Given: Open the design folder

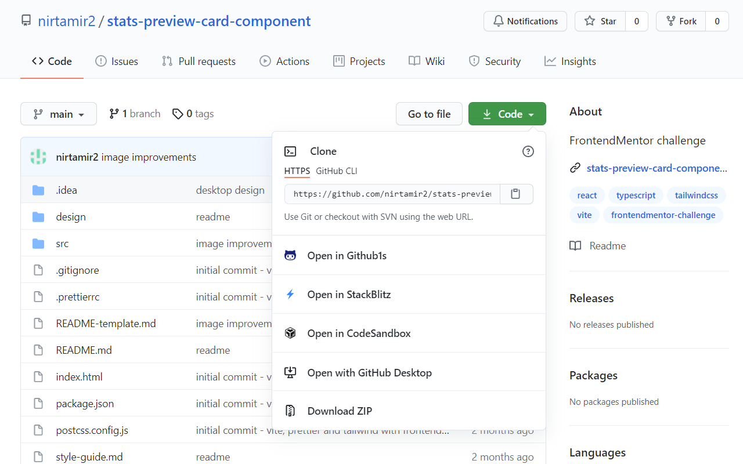Looking at the screenshot, I should (x=70, y=216).
